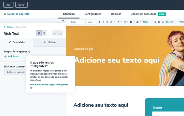The width and height of the screenshot is (184, 116).
Task: Switch to the sidebar Estilos tab
Action: [x=50, y=42]
